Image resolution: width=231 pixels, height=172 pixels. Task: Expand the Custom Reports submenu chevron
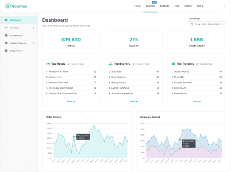click(34, 43)
